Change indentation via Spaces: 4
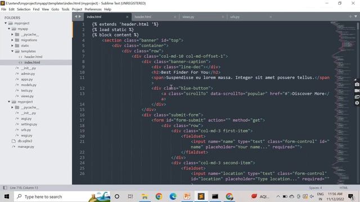 (x=315, y=187)
